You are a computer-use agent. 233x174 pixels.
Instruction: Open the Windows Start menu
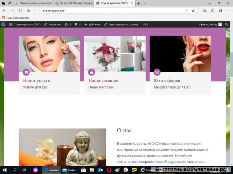(5, 170)
